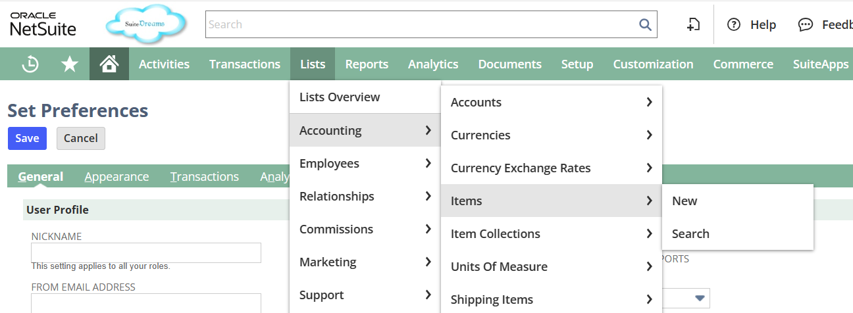Select New under Items submenu
Image resolution: width=853 pixels, height=313 pixels.
685,201
